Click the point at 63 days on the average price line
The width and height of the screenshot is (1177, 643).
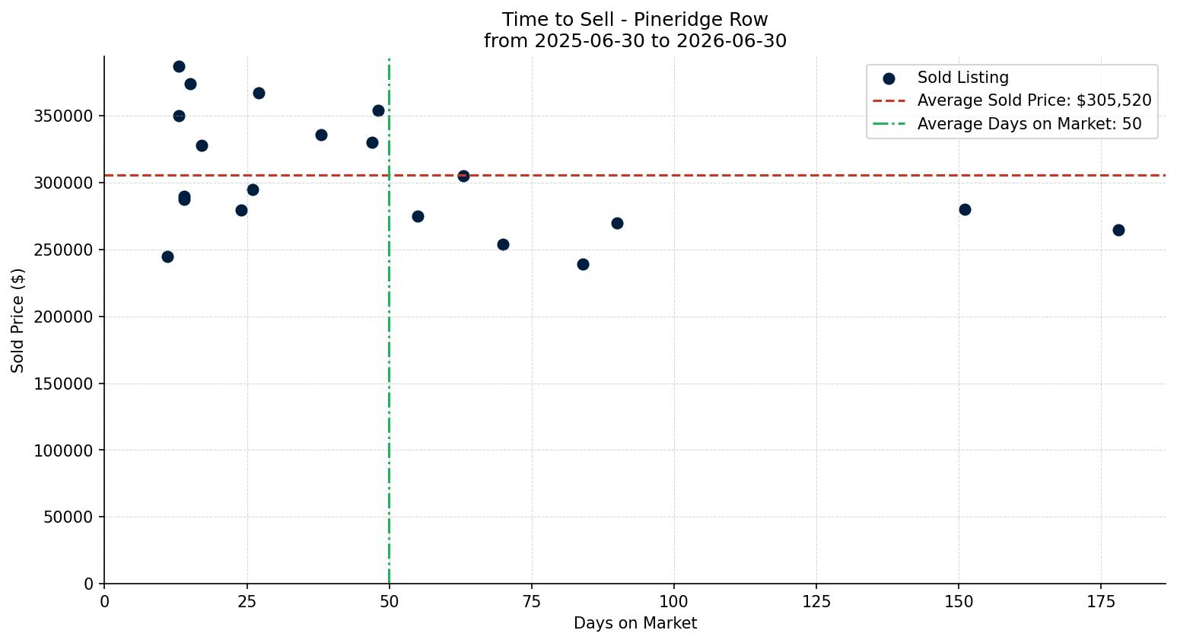(x=463, y=176)
